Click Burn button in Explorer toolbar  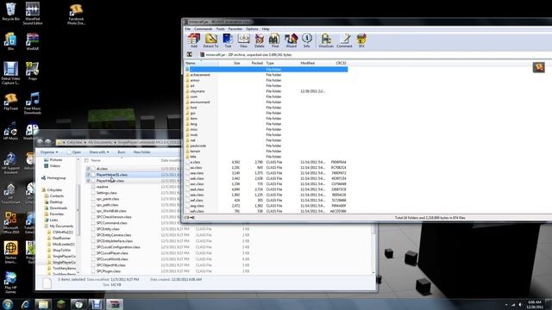(x=122, y=152)
